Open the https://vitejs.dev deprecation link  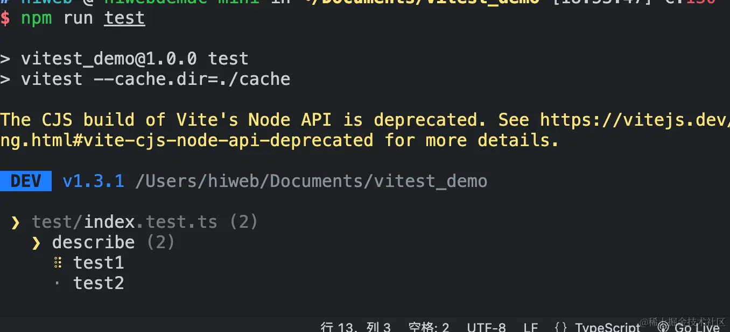coord(635,120)
